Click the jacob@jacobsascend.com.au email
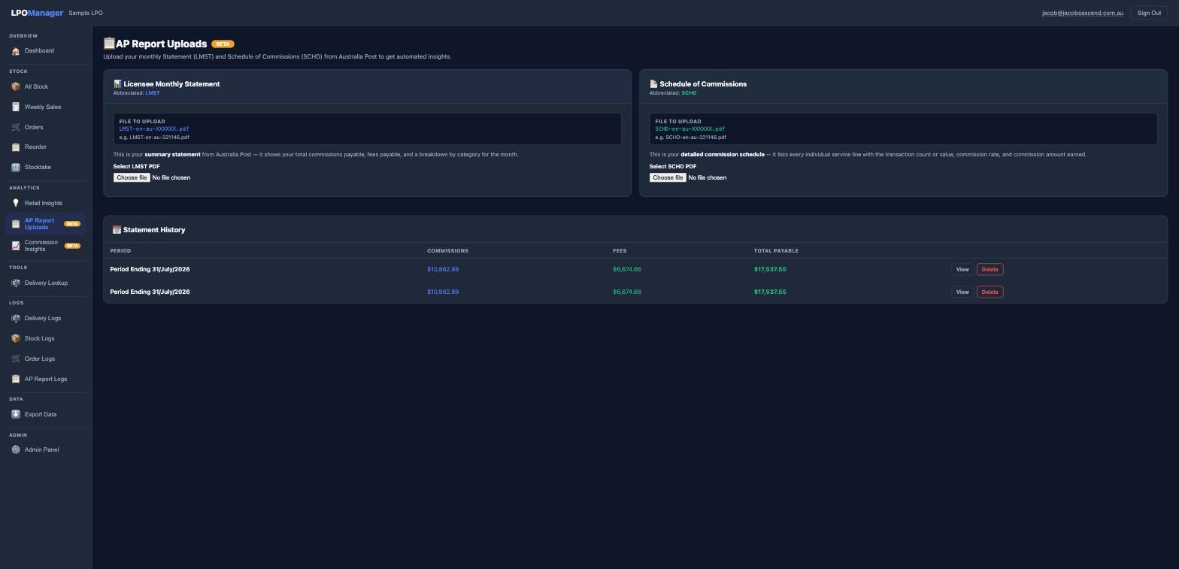This screenshot has width=1179, height=569. [x=1083, y=13]
